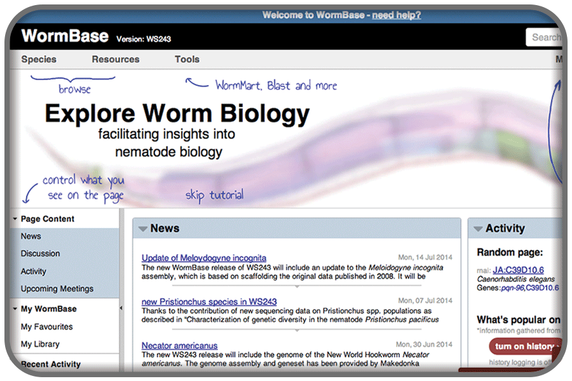Open the C39D10.6 gene link under Genes
The height and width of the screenshot is (381, 572).
[542, 288]
